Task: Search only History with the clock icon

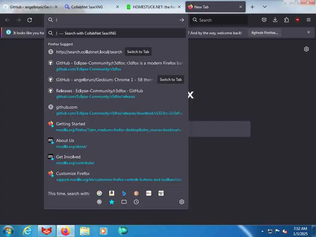Action: coord(136,202)
